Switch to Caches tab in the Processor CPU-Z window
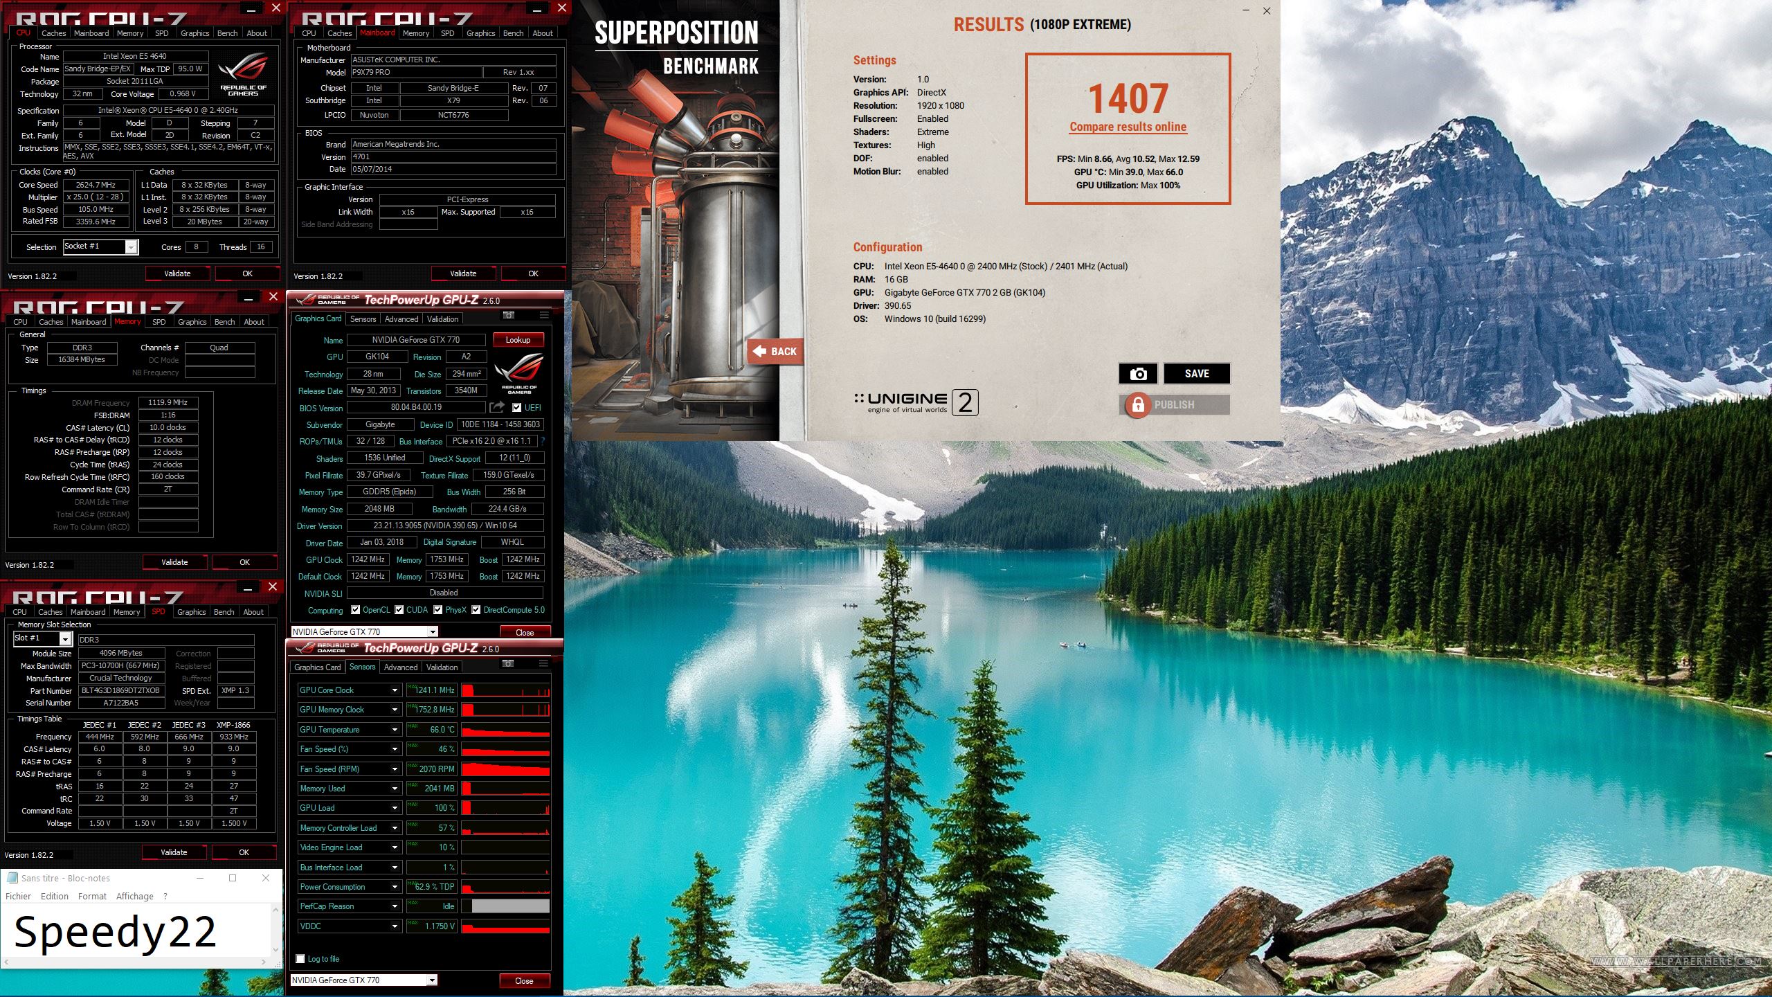 [53, 33]
